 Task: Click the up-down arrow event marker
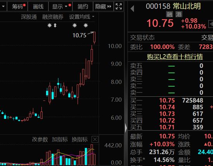coord(55,26)
